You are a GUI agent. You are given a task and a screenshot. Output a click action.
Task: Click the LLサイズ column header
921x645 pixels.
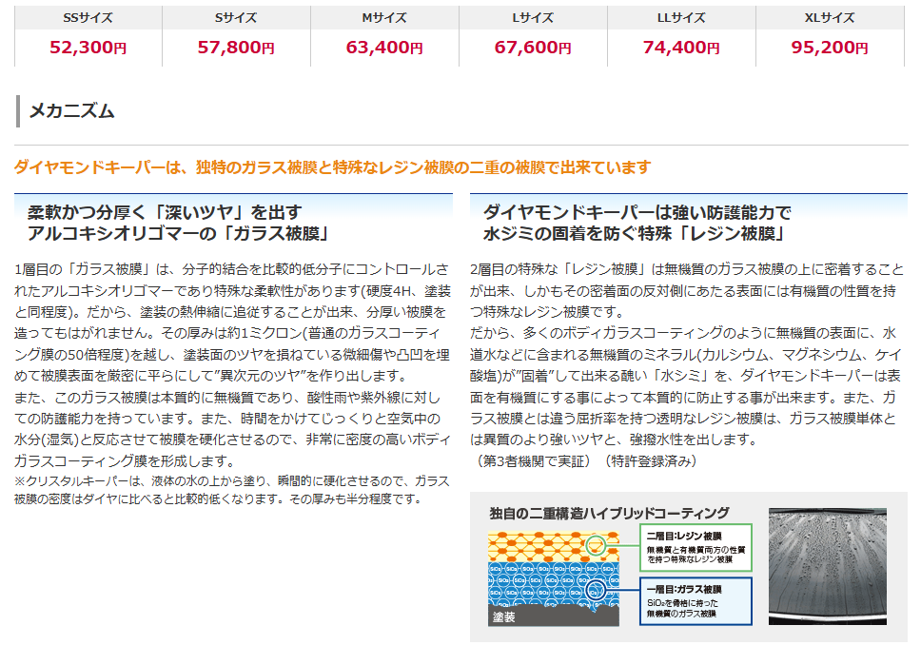(x=681, y=17)
